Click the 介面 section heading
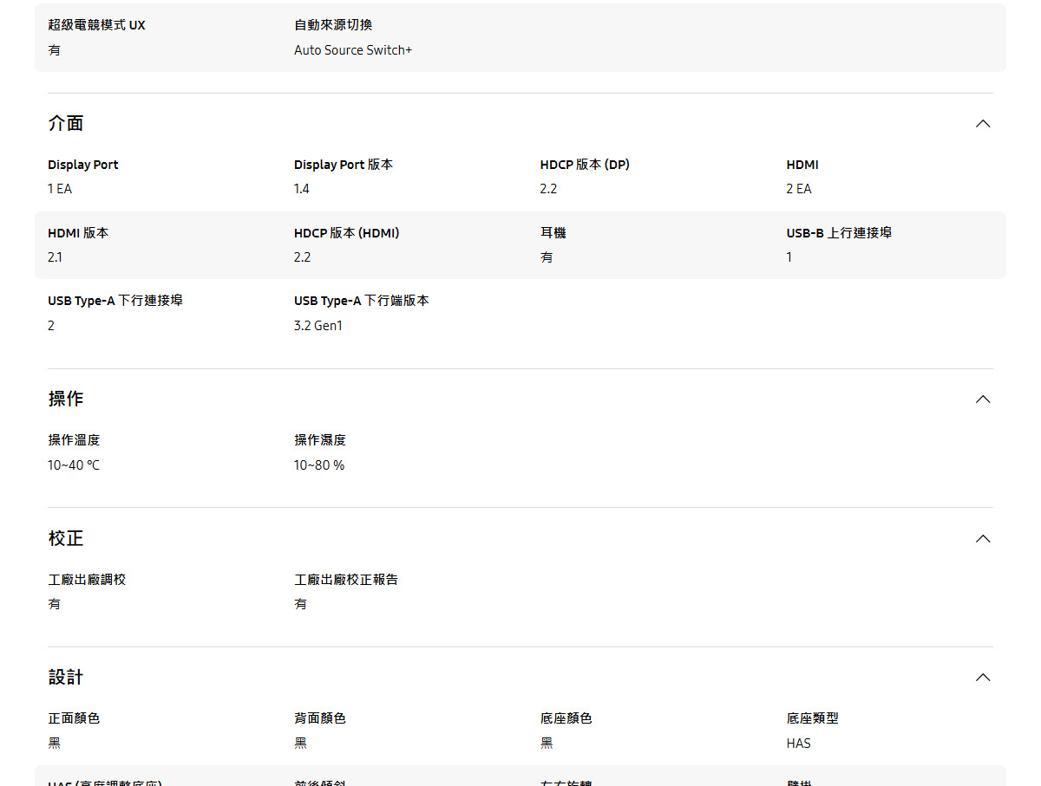Screen dimensions: 1041x786 pos(66,124)
